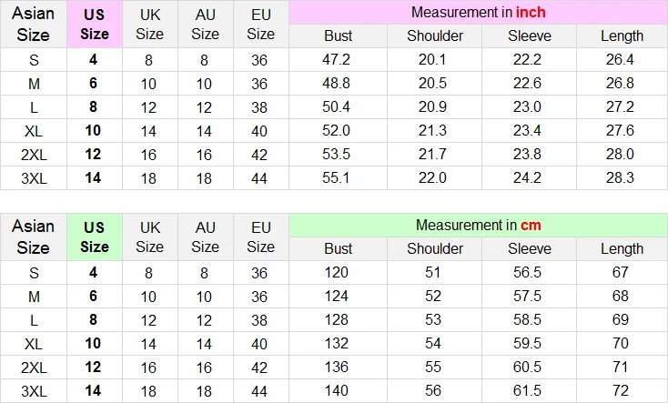Select the sleeve value 23.0
668x403 pixels.
529,106
